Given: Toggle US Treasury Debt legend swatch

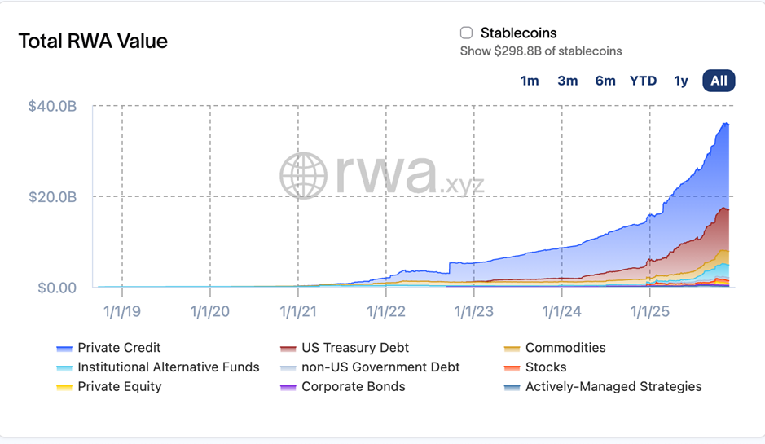Looking at the screenshot, I should point(288,349).
